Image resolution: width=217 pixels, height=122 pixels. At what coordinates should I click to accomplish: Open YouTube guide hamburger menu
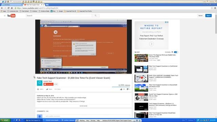coord(4,16)
